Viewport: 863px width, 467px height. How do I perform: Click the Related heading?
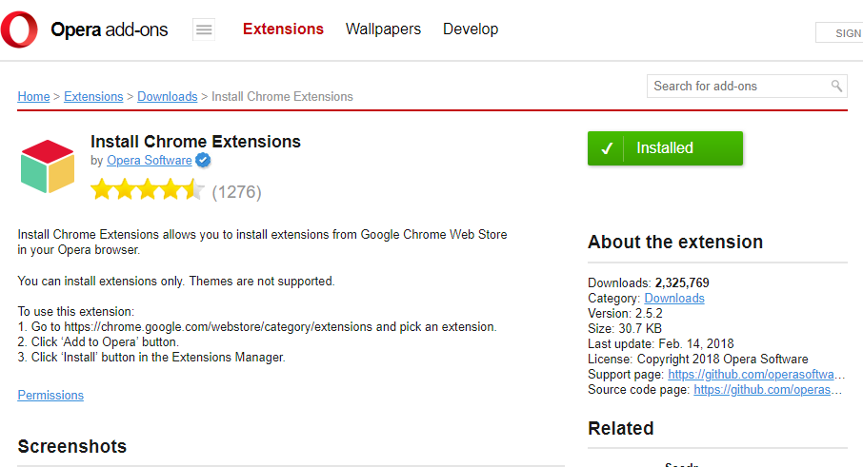tap(621, 429)
